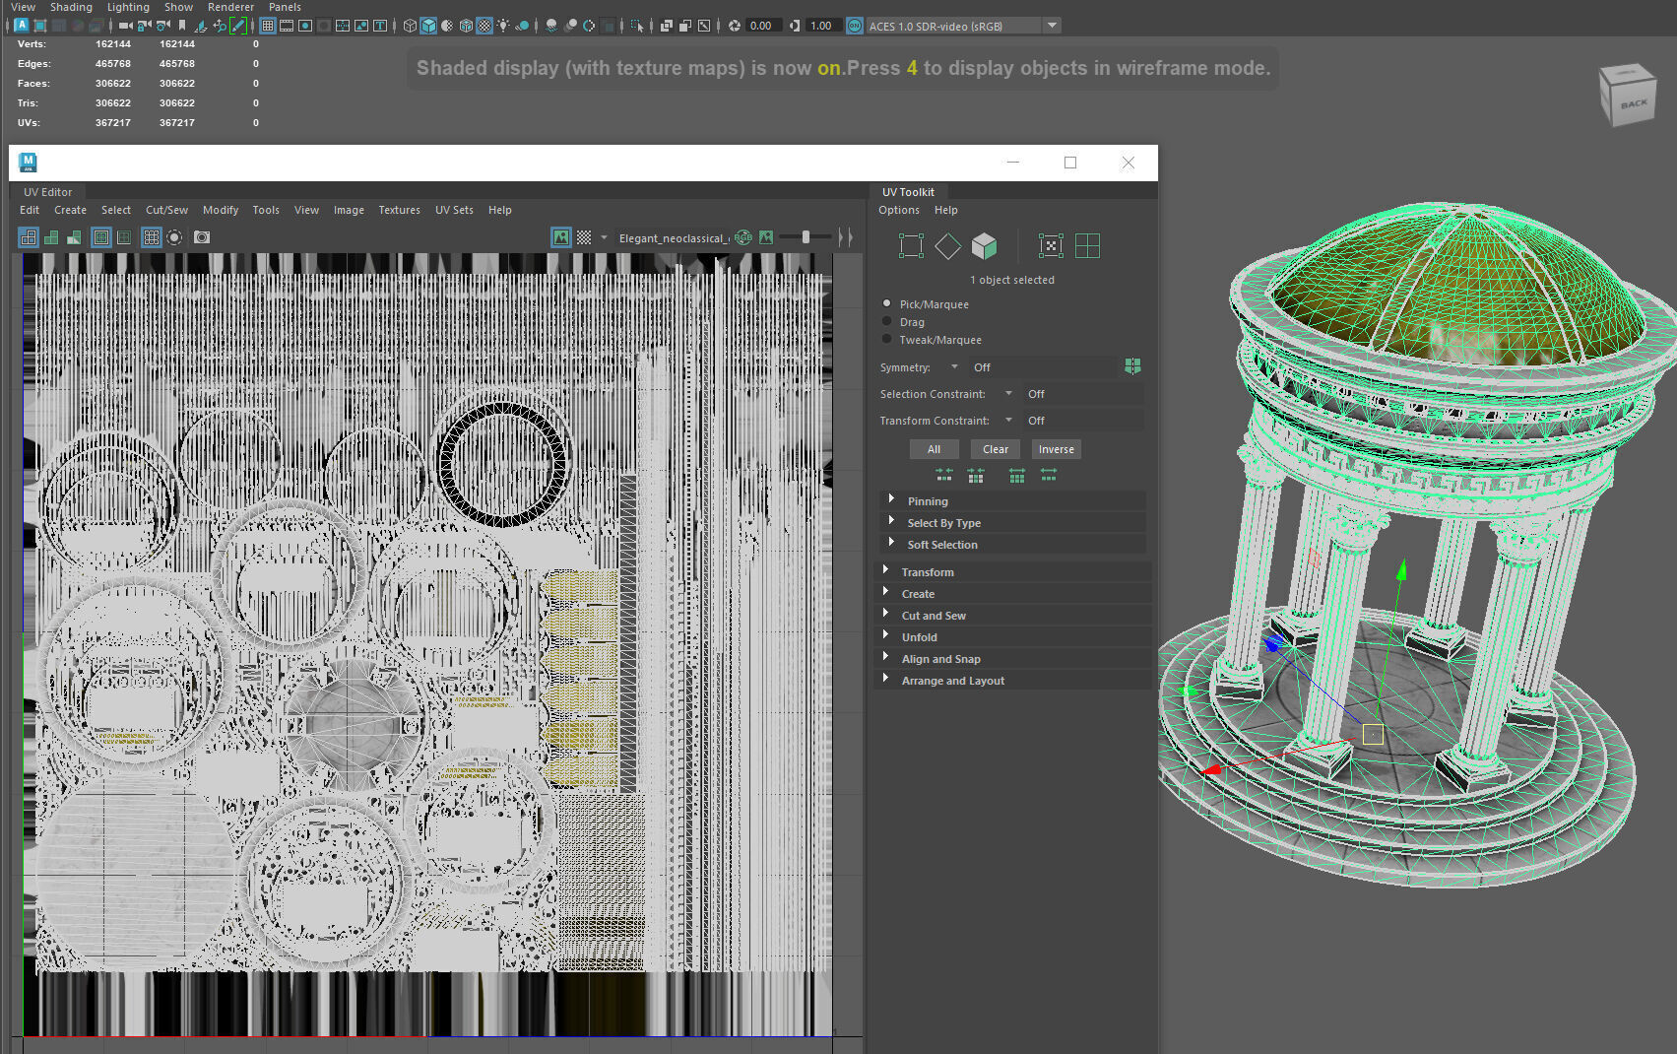The image size is (1677, 1054).
Task: Open the Modify menu in UV Editor
Action: (221, 210)
